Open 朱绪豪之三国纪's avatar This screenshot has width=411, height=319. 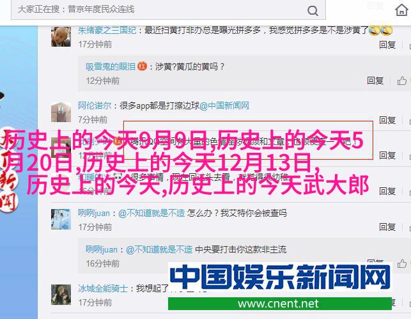[x=61, y=37]
